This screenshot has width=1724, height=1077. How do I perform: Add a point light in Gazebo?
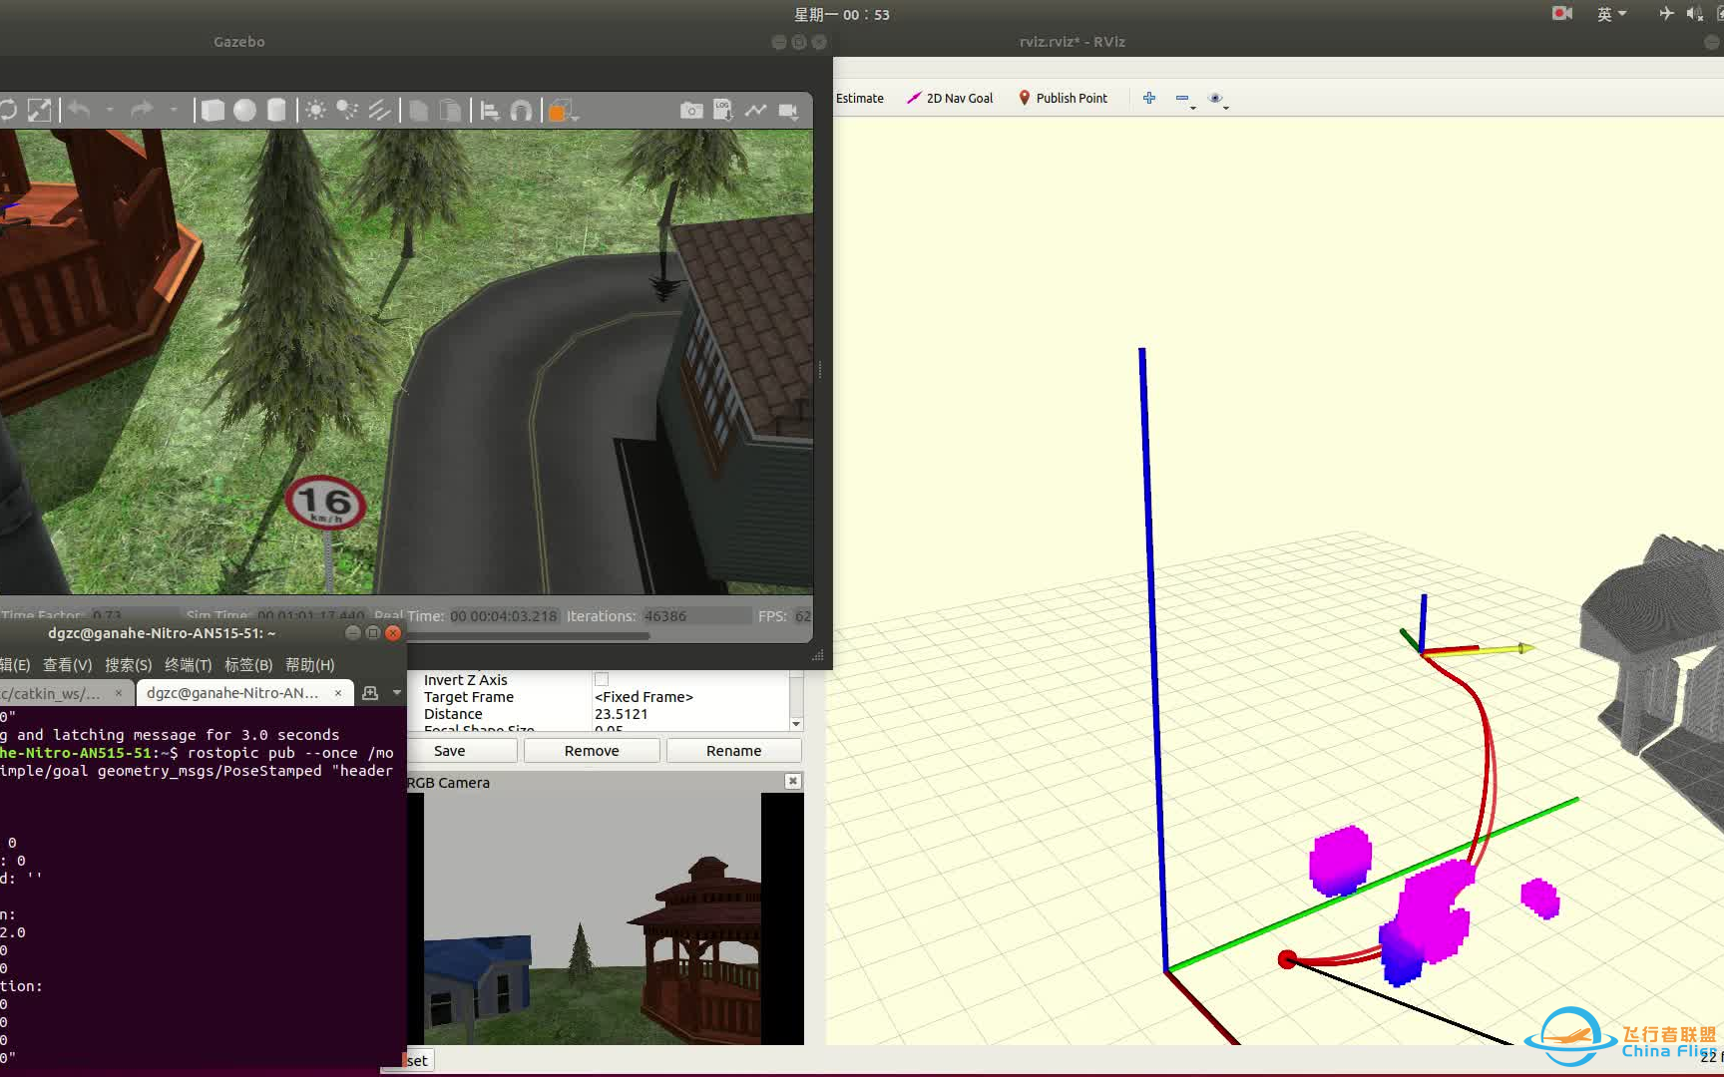[315, 111]
